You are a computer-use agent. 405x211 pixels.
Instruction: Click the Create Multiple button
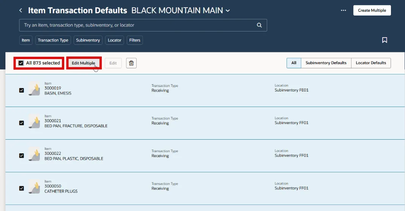coord(372,10)
